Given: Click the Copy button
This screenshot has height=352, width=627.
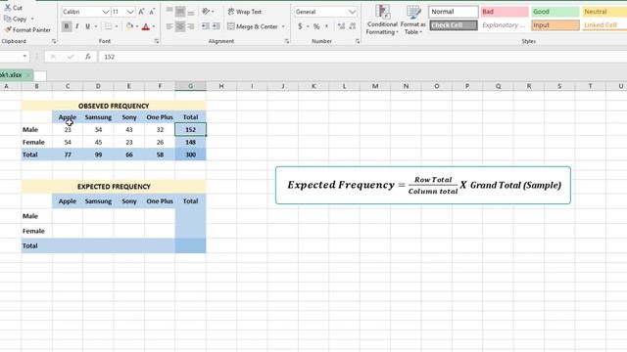Looking at the screenshot, I should [x=16, y=19].
